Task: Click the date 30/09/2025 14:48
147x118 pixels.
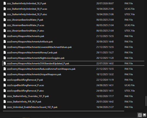Action: [x=105, y=42]
